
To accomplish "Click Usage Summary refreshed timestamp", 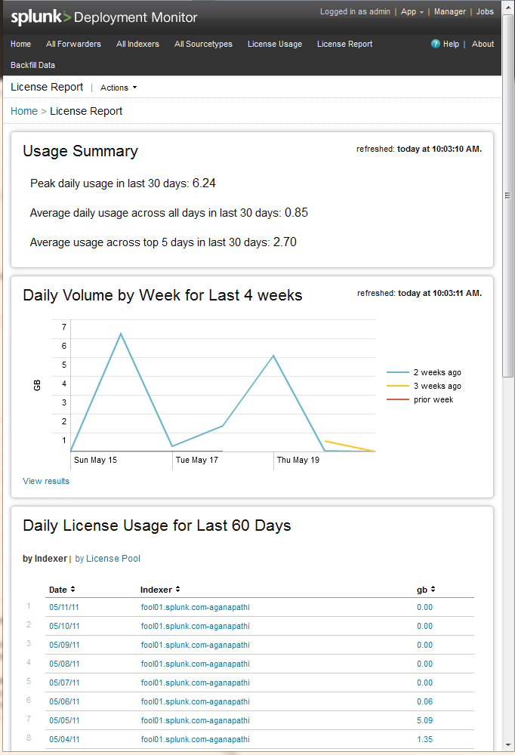I will tap(419, 149).
